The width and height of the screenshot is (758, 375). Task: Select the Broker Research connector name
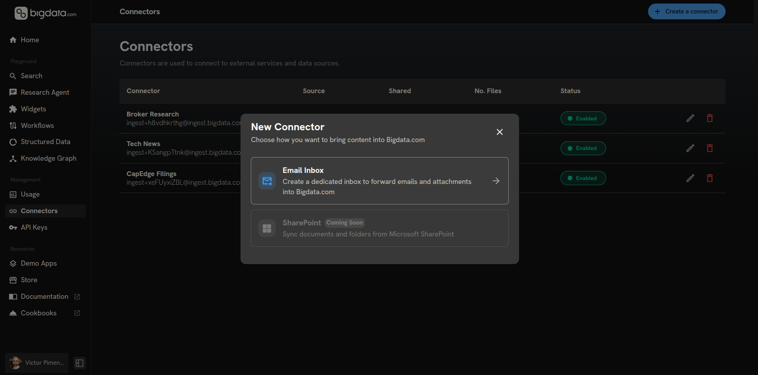pos(153,114)
